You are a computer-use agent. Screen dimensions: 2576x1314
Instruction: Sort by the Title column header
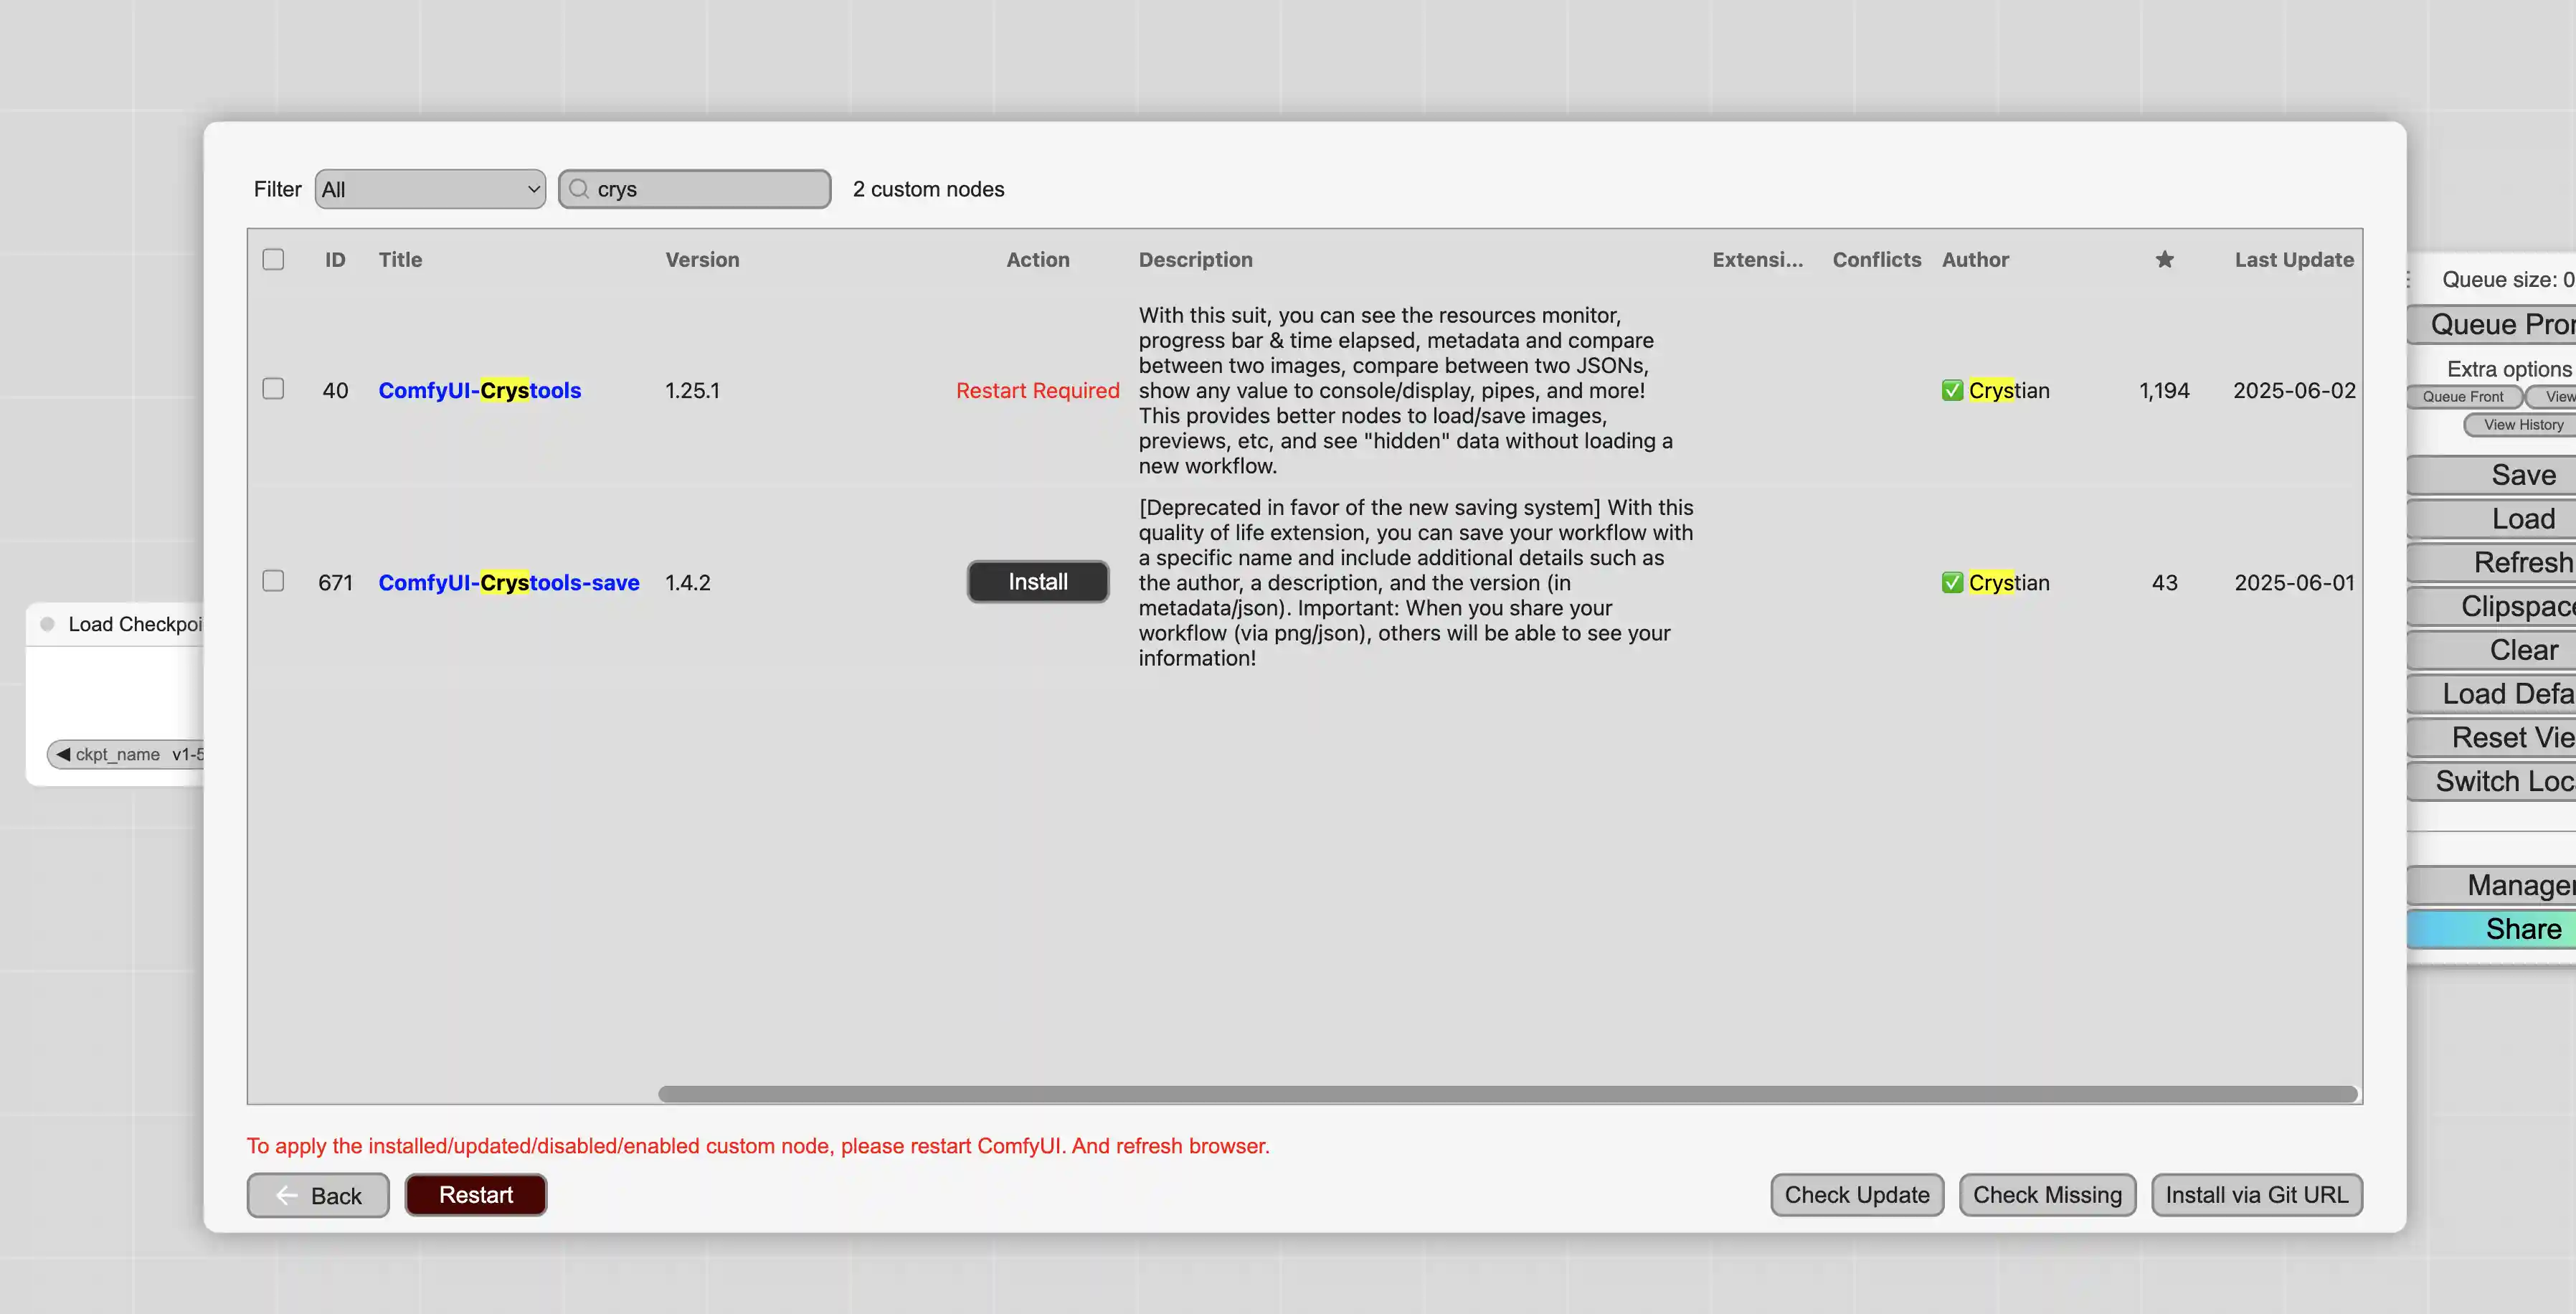[400, 259]
